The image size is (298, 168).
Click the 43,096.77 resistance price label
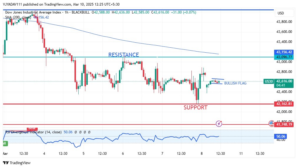tap(284, 57)
